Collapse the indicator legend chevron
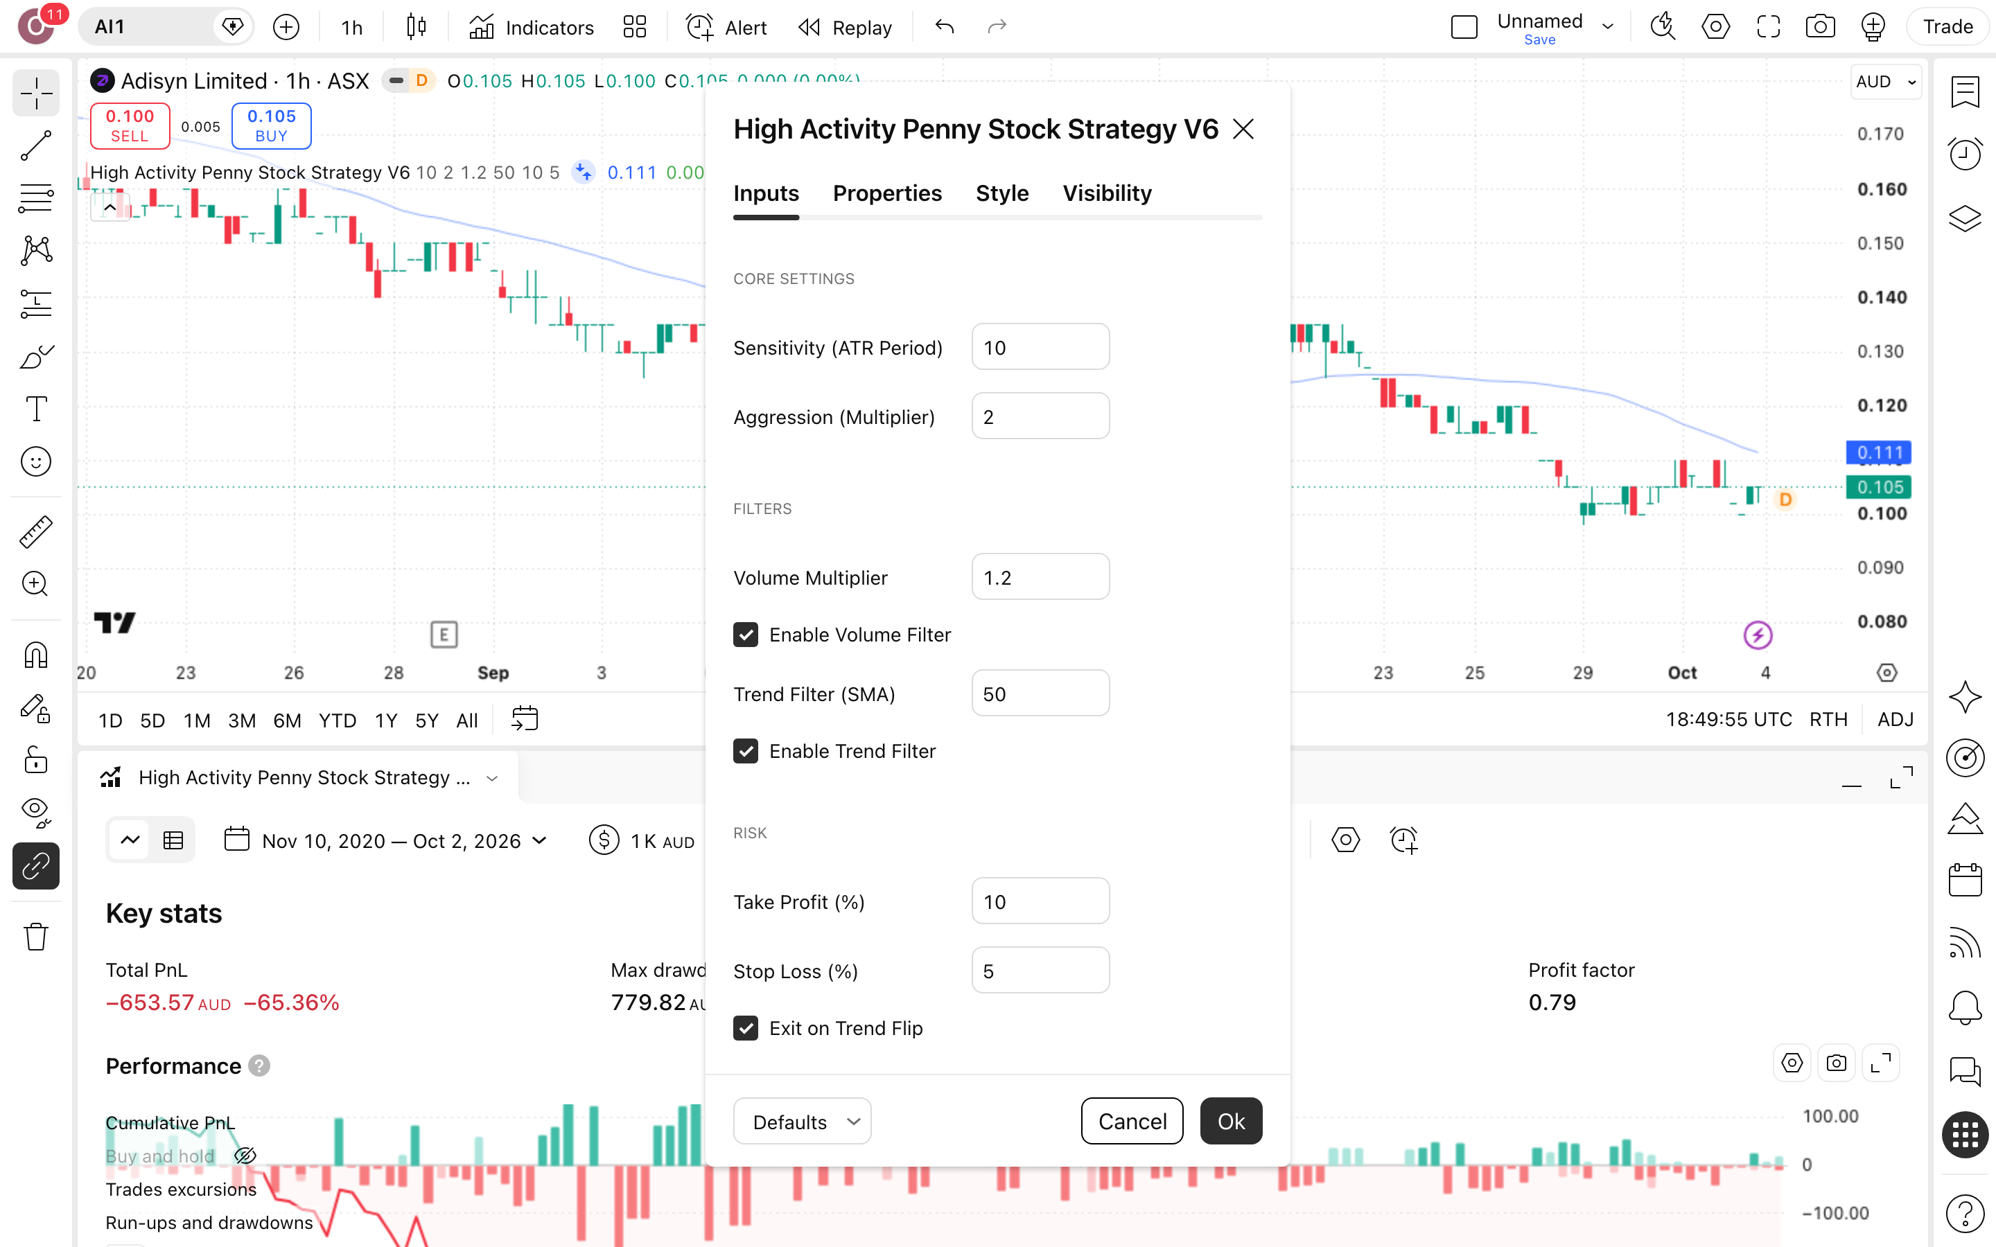Image resolution: width=1996 pixels, height=1247 pixels. point(110,209)
